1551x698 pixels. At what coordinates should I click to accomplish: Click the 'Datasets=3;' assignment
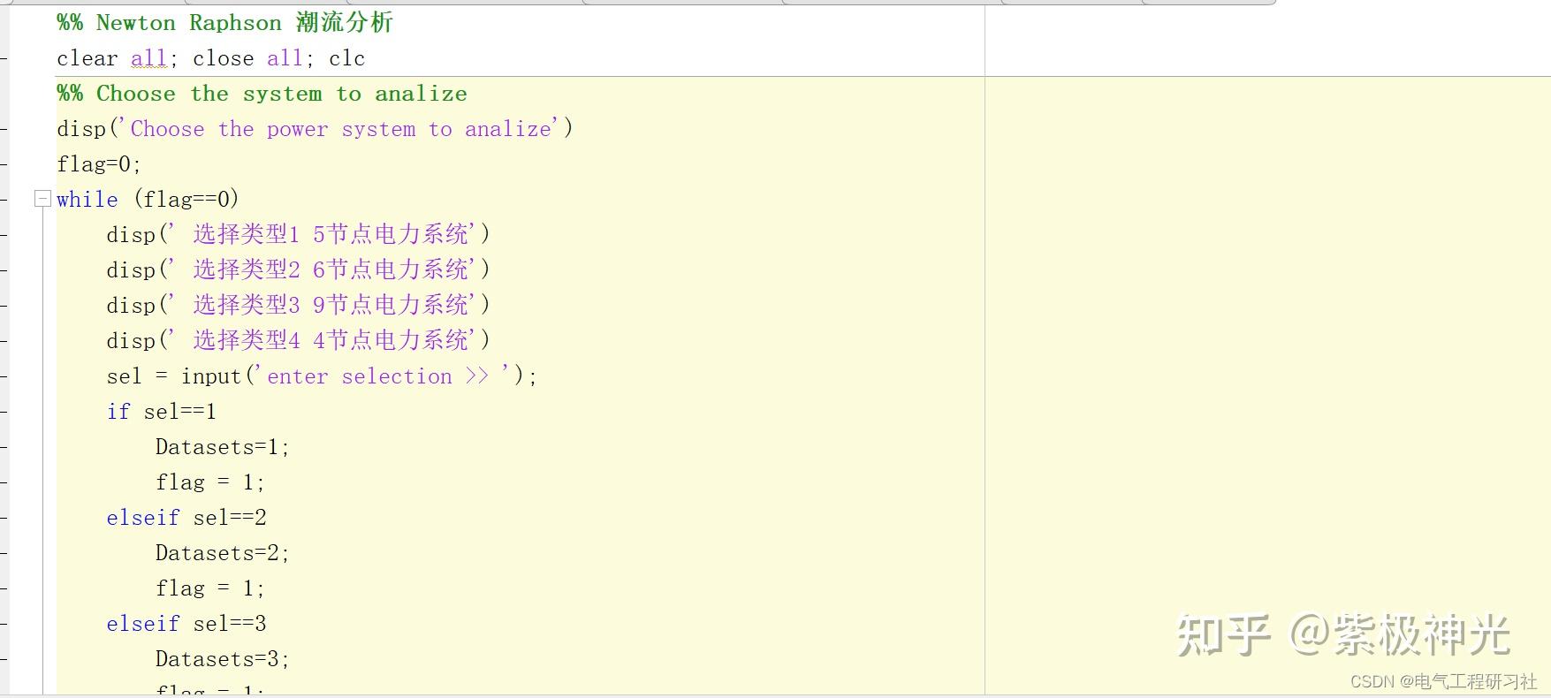[x=223, y=659]
